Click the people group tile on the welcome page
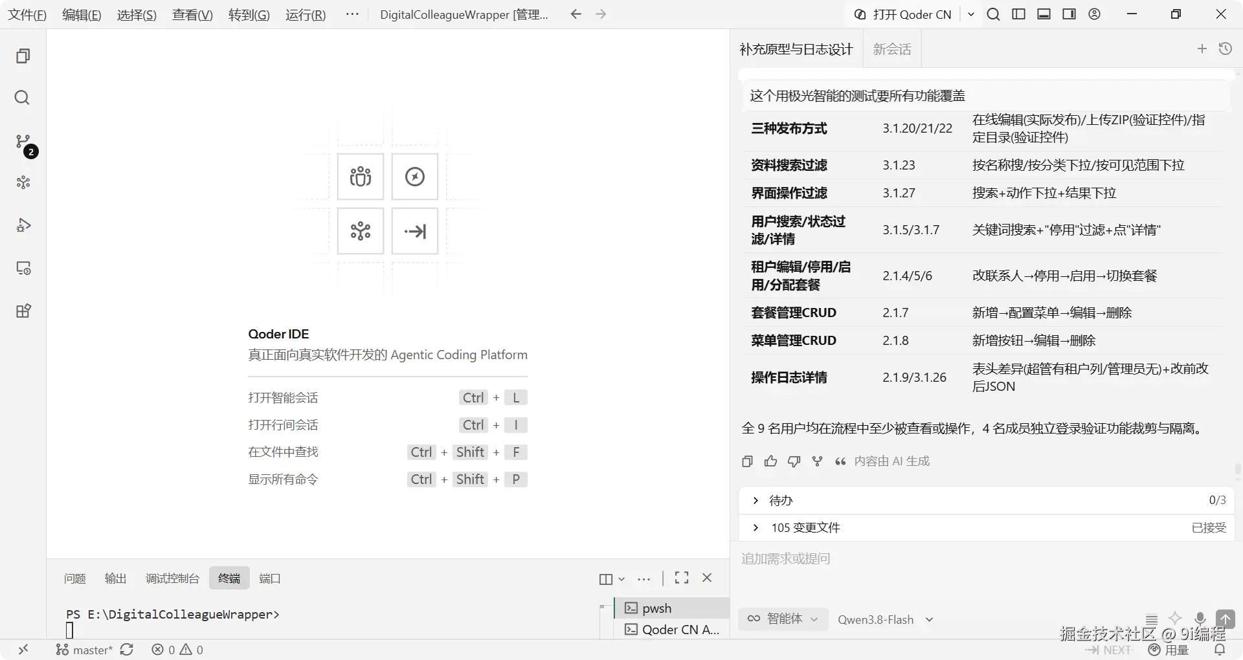The height and width of the screenshot is (660, 1243). pyautogui.click(x=361, y=177)
